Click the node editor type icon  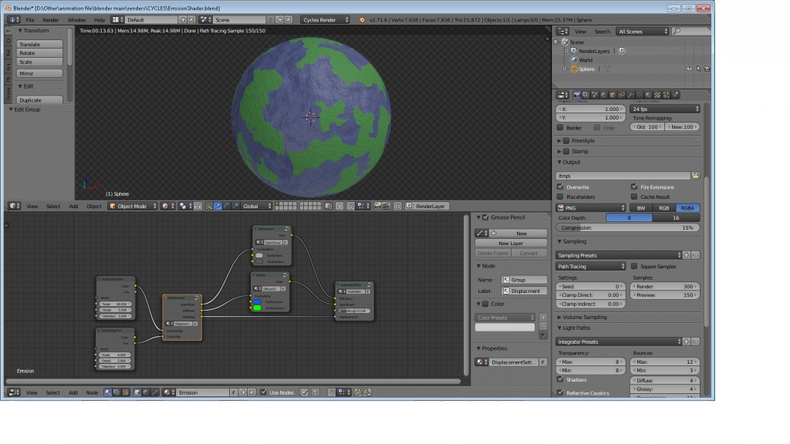click(13, 392)
